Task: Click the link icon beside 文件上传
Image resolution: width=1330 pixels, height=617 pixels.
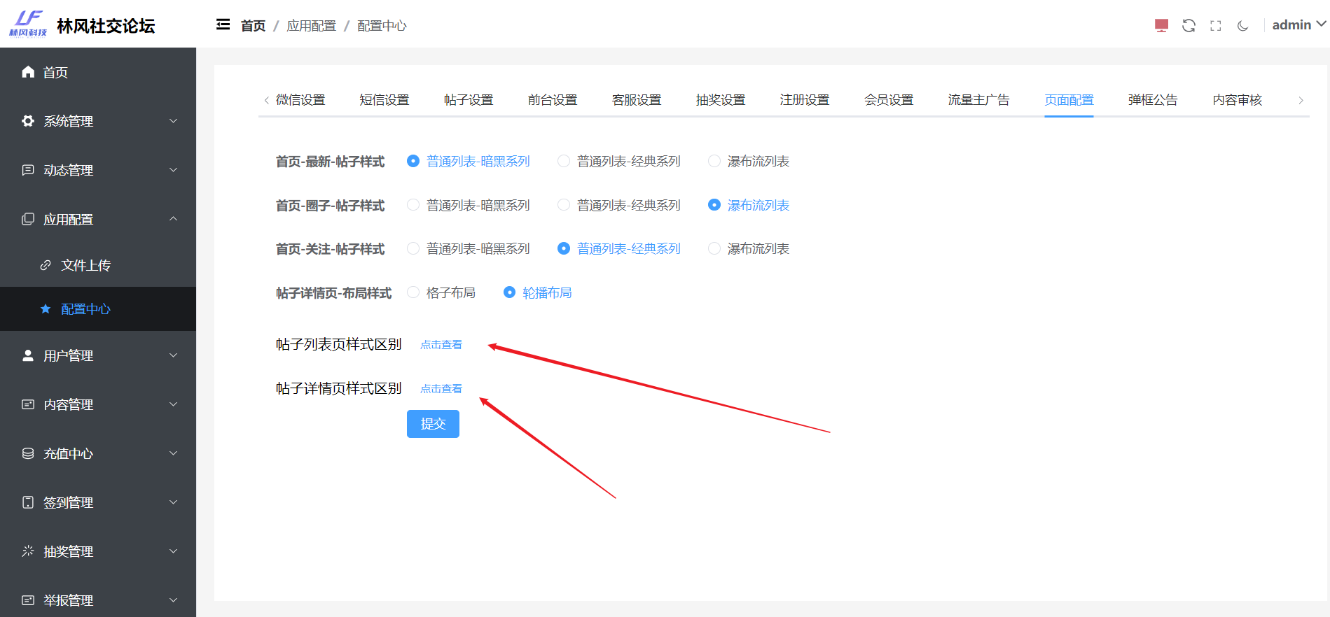Action: point(46,265)
